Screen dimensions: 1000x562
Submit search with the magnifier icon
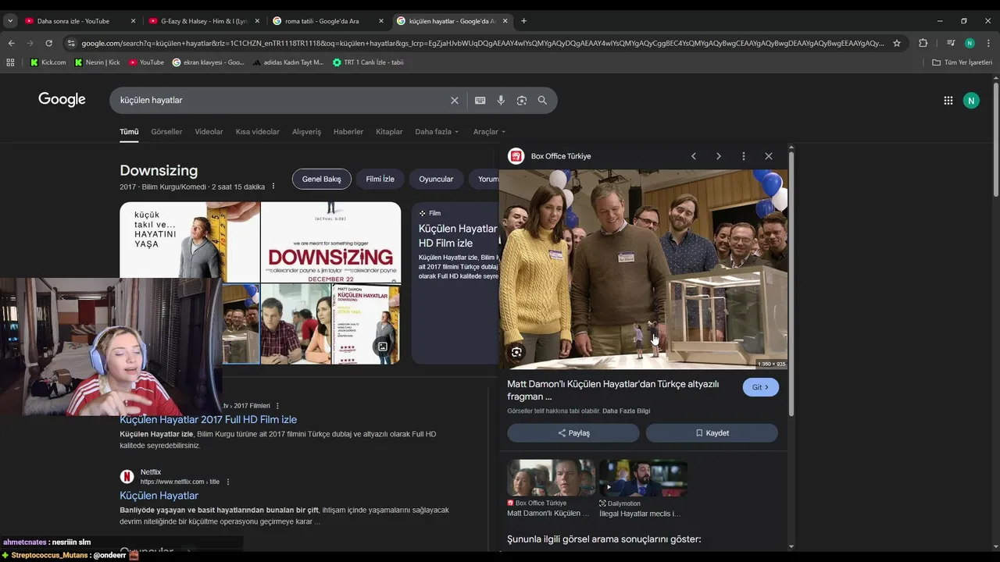coord(542,101)
